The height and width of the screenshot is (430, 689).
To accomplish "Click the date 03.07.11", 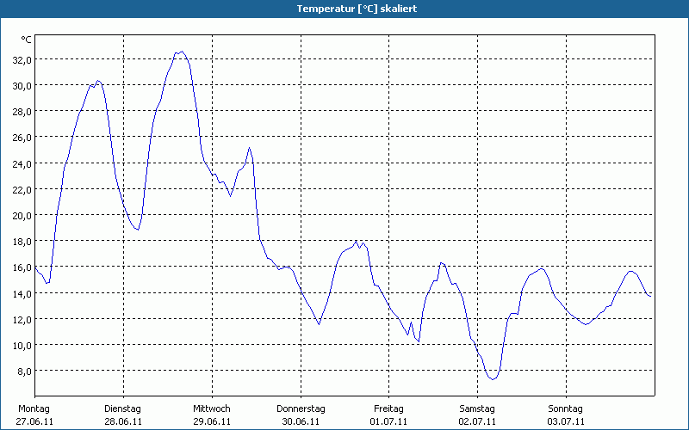I will (566, 421).
